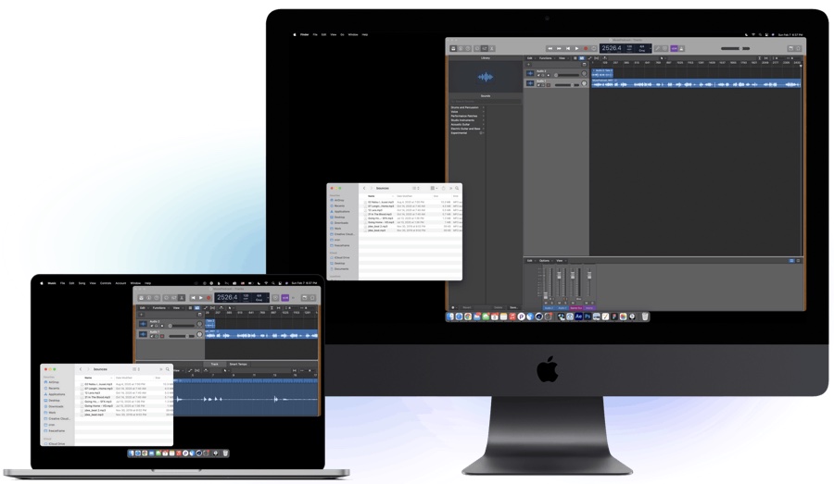This screenshot has height=484, width=834.
Task: Open Chrome in the iMac Dock
Action: (x=468, y=316)
